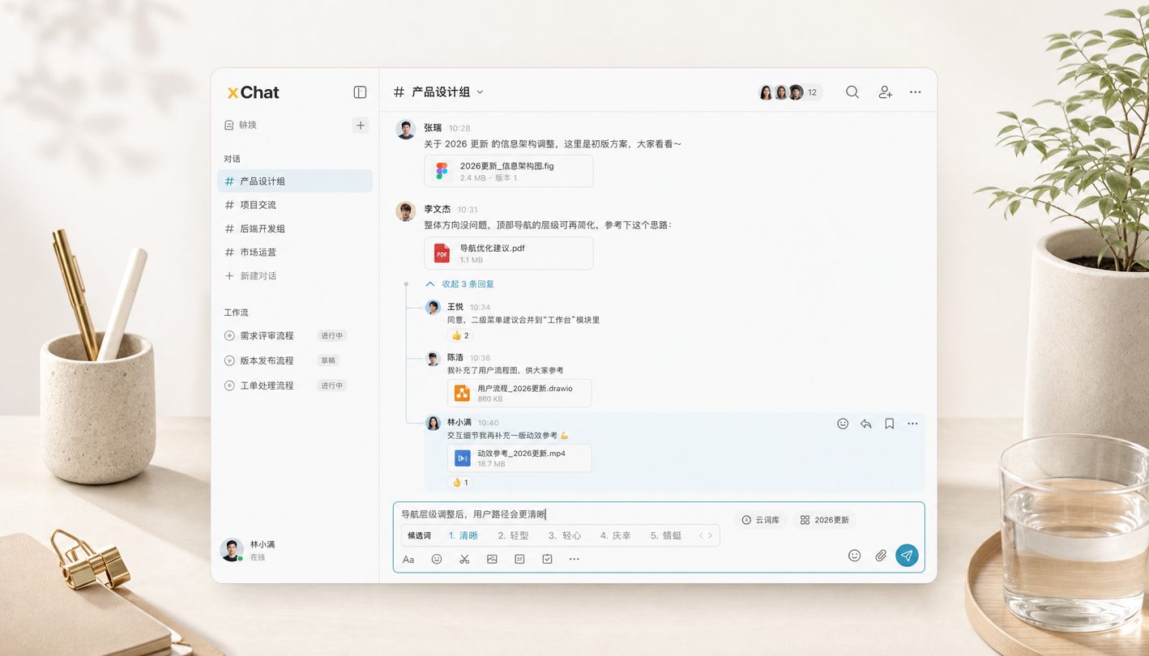Viewport: 1149px width, 656px height.
Task: Open the 动效参考_2026更新.mp4 video file
Action: [519, 458]
